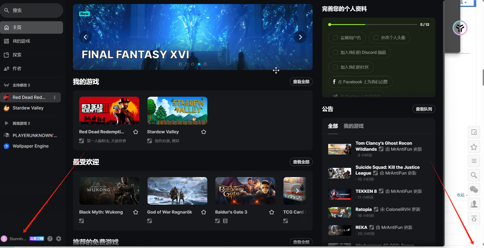Open the Baldur's Gate 3 cover

pos(245,191)
